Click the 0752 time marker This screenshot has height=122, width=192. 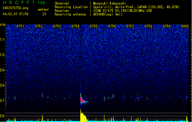tap(39, 26)
